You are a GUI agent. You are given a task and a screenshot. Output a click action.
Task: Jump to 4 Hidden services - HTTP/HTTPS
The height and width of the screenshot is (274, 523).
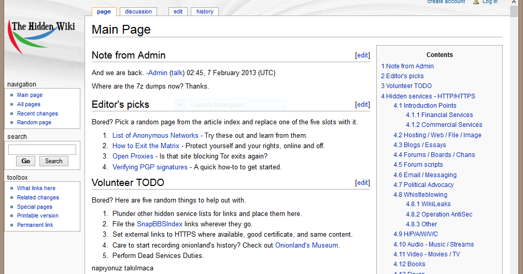[428, 96]
